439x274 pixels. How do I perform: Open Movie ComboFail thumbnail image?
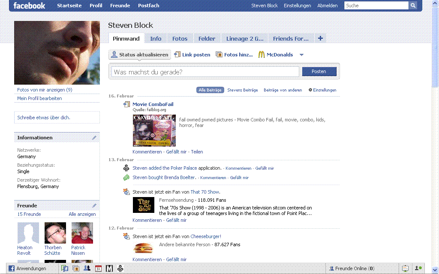(x=154, y=130)
